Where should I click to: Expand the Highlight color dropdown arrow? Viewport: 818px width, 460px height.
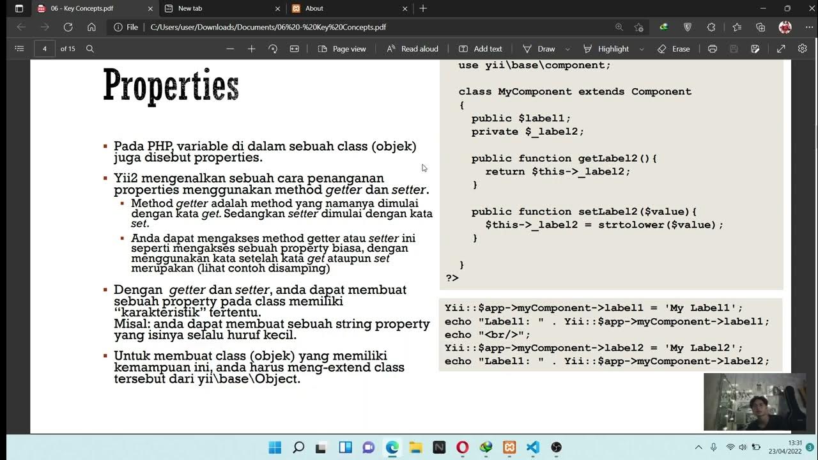click(x=642, y=49)
